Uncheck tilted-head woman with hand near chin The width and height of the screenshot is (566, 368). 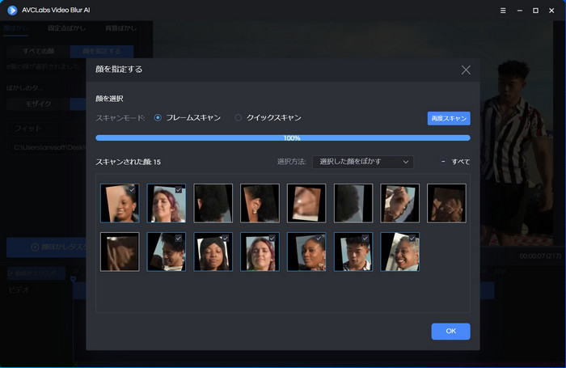click(x=319, y=239)
